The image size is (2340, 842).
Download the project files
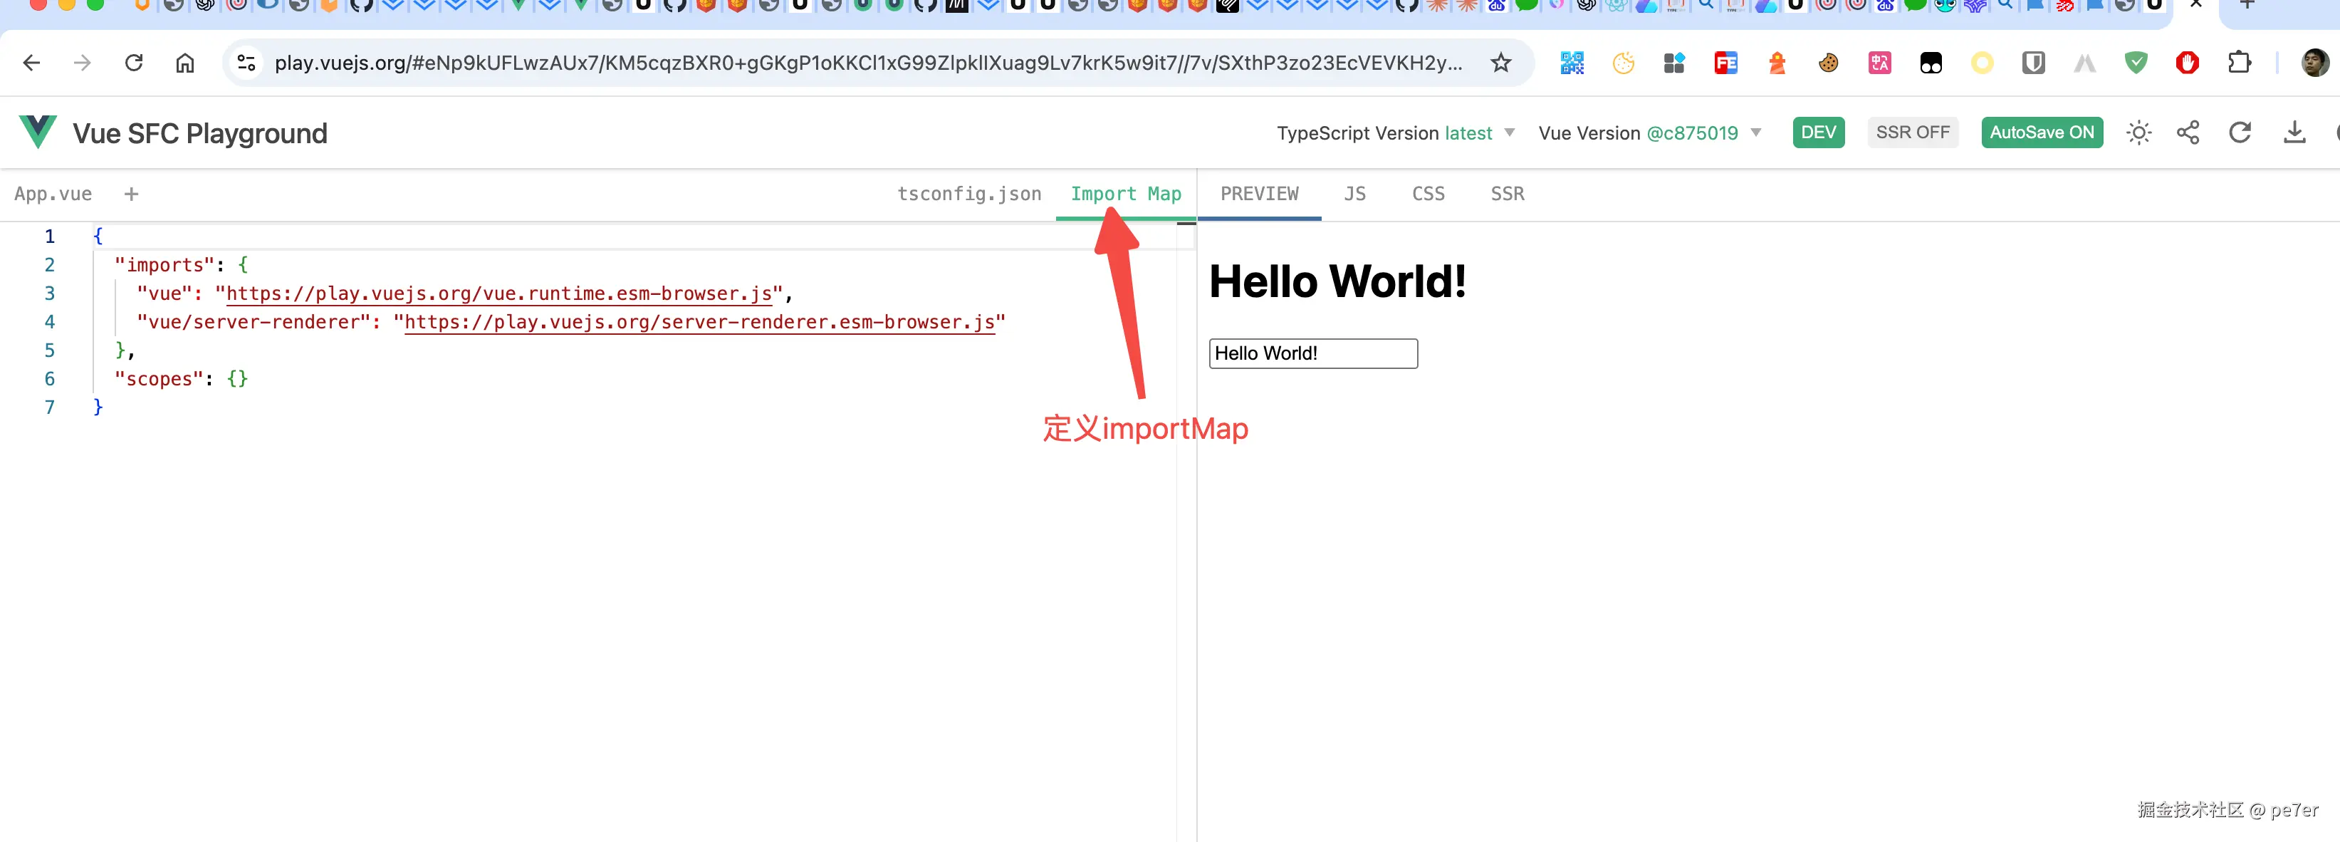[2294, 132]
